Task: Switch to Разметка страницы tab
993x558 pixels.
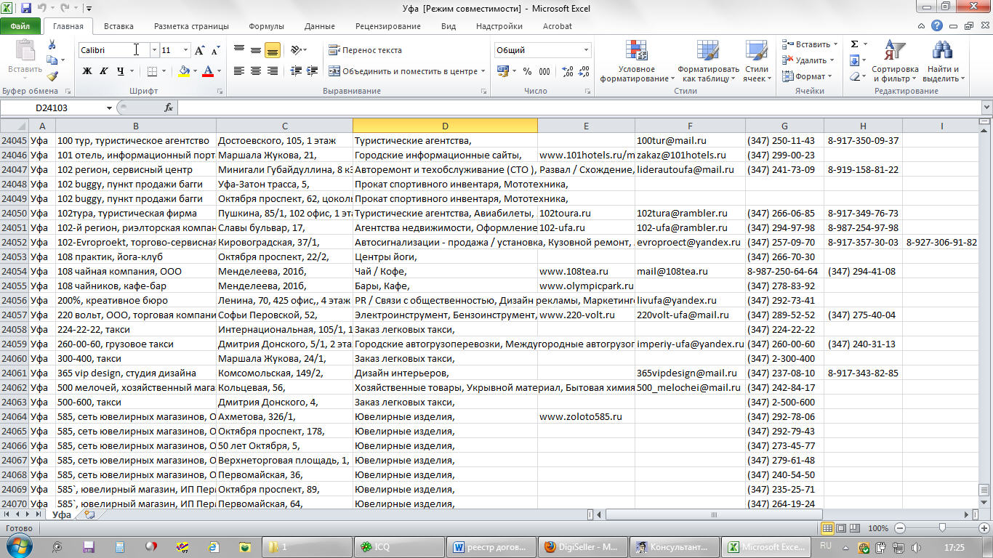Action: point(191,26)
